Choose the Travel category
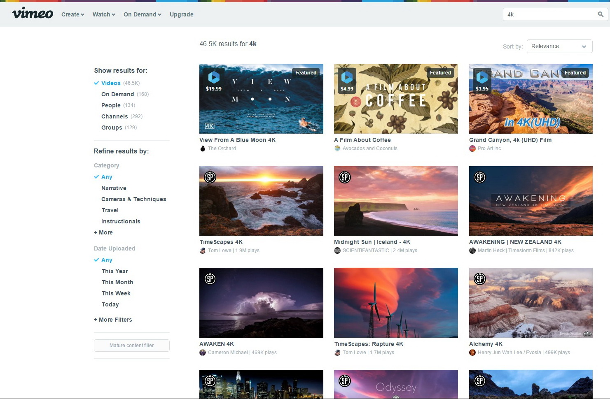This screenshot has width=610, height=399. point(110,210)
